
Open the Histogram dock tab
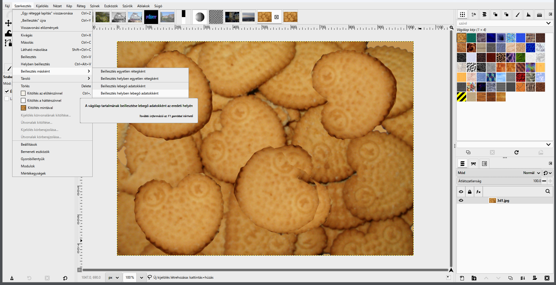coord(528,14)
